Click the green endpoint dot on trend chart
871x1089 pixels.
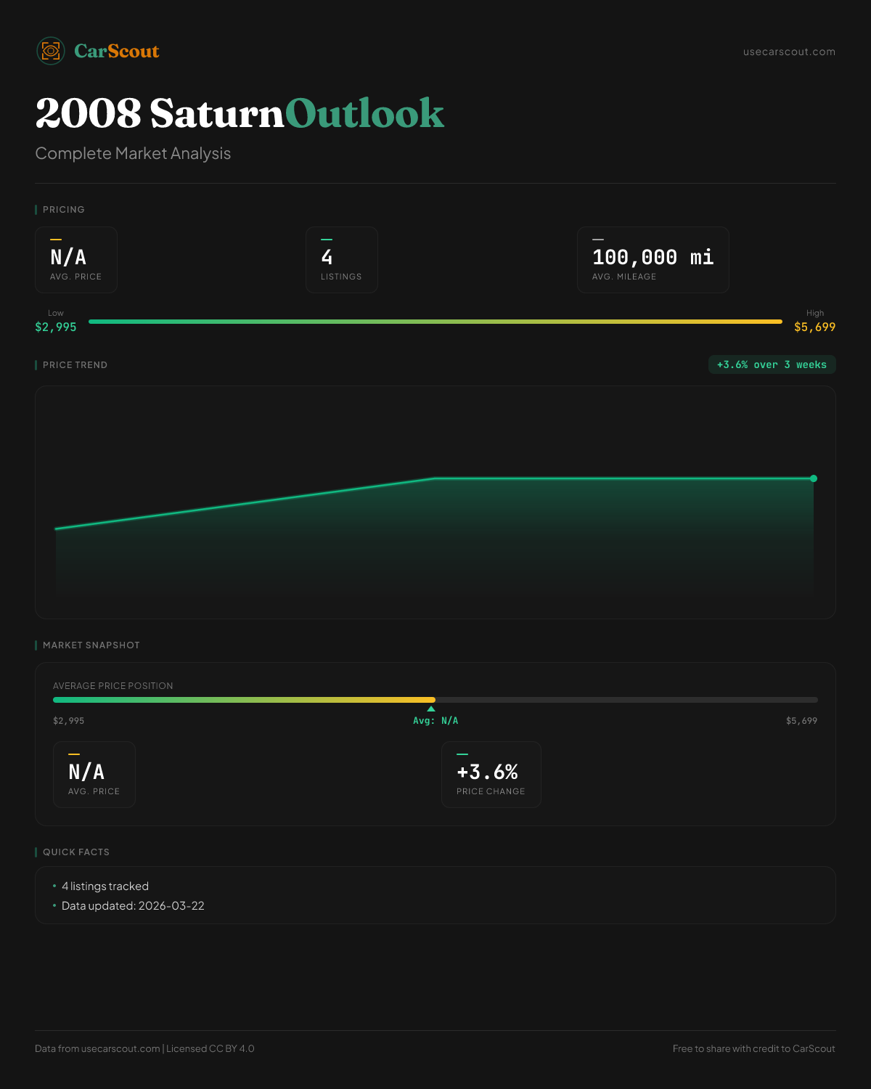point(814,478)
